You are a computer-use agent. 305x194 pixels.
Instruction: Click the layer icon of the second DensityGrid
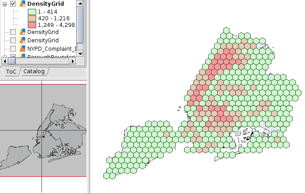[22, 33]
